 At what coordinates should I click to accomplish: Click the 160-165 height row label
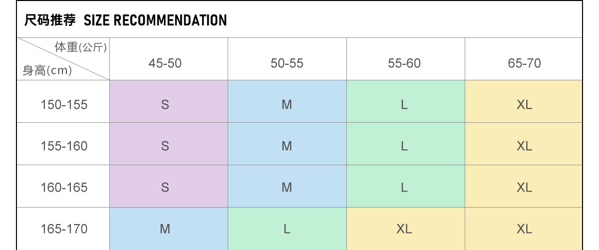click(x=64, y=188)
